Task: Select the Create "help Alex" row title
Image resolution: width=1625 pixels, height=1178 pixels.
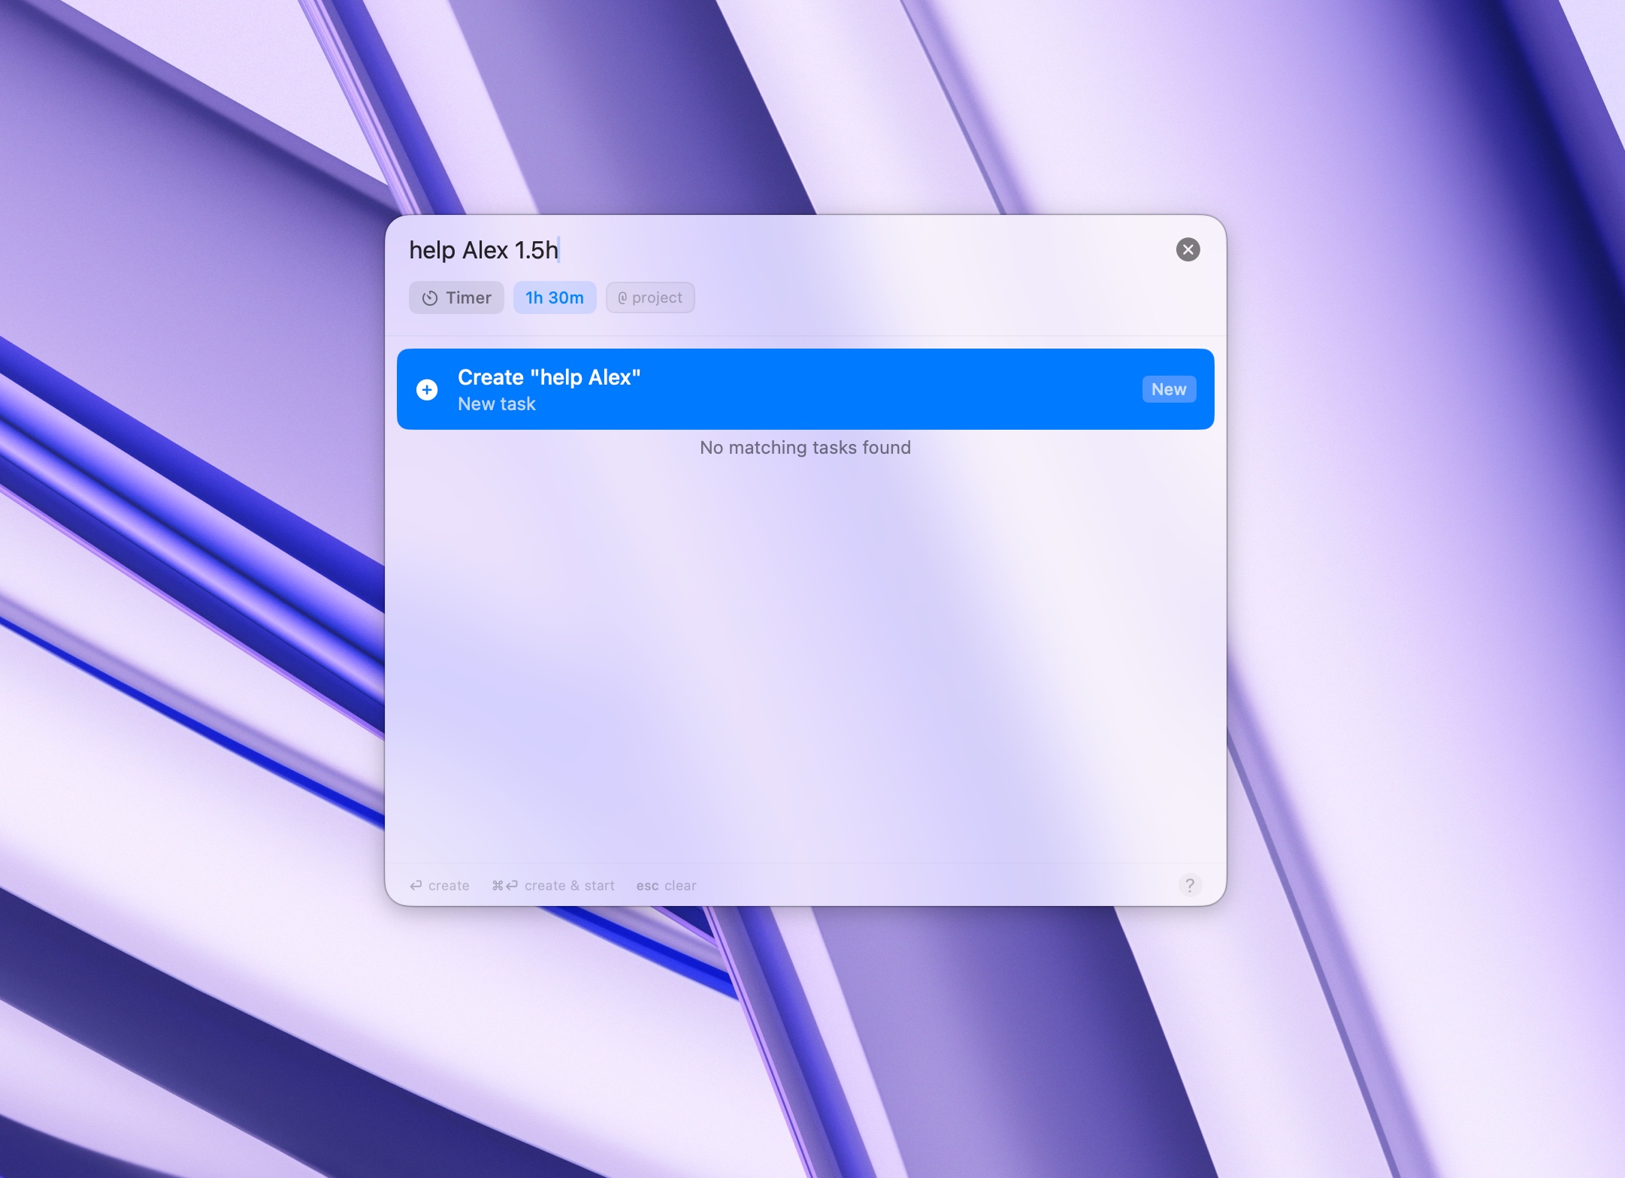Action: [549, 377]
